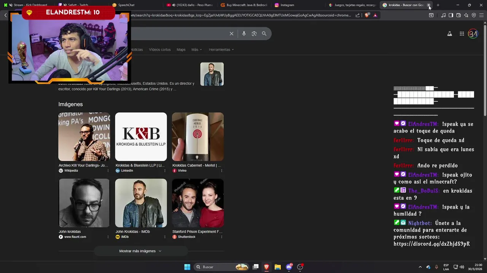Image resolution: width=487 pixels, height=273 pixels.
Task: Open the Google apps grid
Action: [462, 34]
